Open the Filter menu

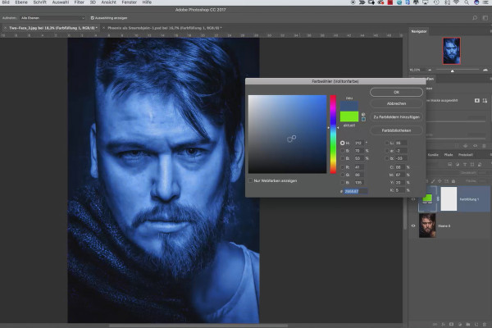[x=79, y=2]
